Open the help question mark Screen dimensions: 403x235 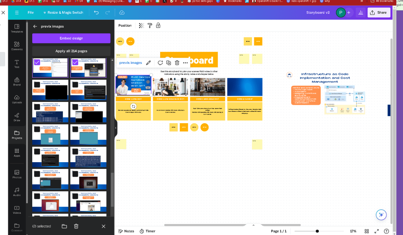coord(386,231)
